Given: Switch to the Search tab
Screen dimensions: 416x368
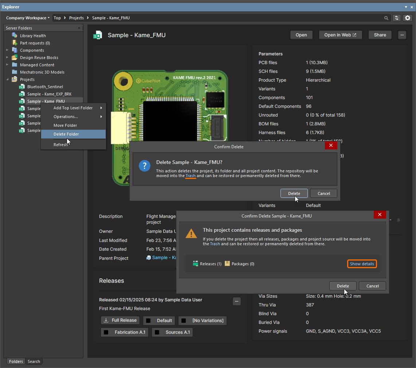Looking at the screenshot, I should pos(34,361).
